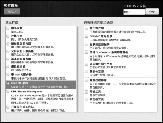Choose 开发及生成工作站 environment
Image resolution: width=163 pixels, height=123 pixels.
tap(8, 107)
